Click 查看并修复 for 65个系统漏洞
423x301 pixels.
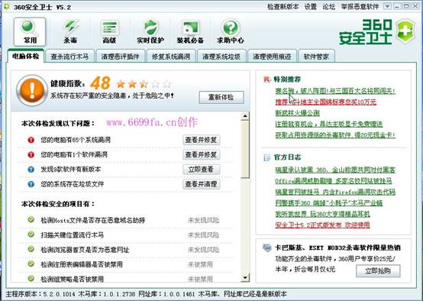(x=201, y=140)
